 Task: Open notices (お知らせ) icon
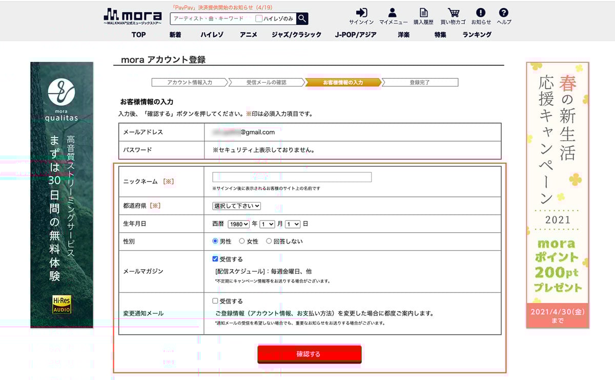click(x=481, y=16)
